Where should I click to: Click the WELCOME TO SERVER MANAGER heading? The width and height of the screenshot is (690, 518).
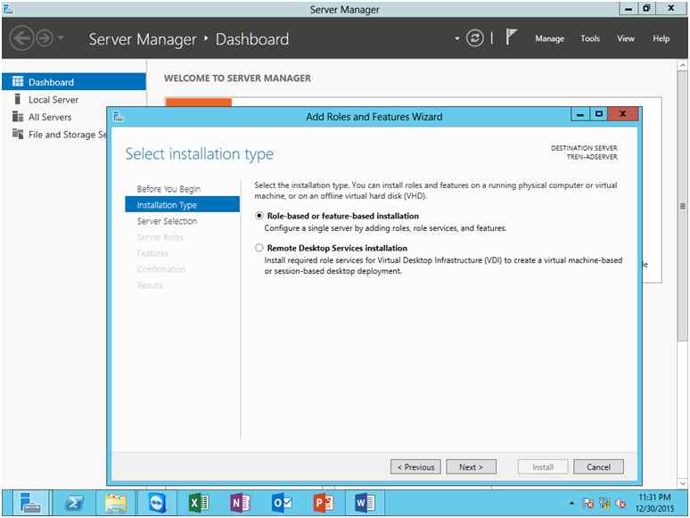coord(237,78)
